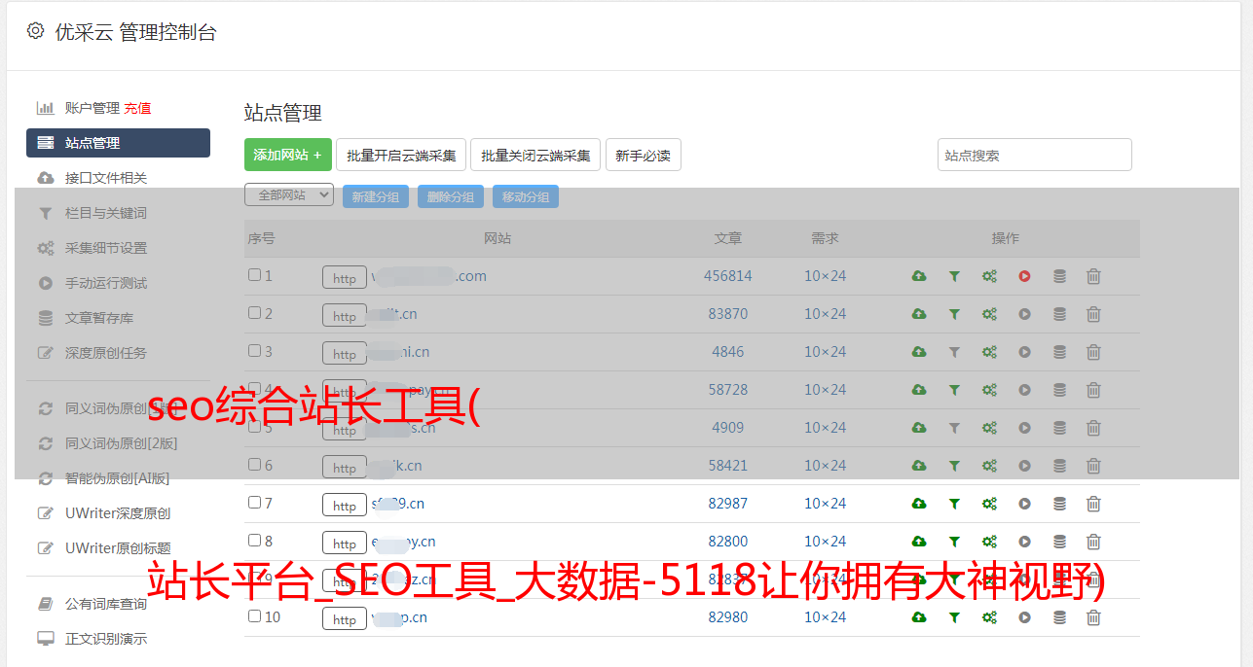
Task: Delete site row 1 with trash icon
Action: pos(1093,276)
